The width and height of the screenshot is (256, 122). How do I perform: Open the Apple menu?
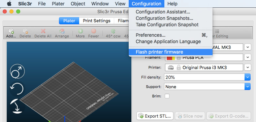[9, 4]
